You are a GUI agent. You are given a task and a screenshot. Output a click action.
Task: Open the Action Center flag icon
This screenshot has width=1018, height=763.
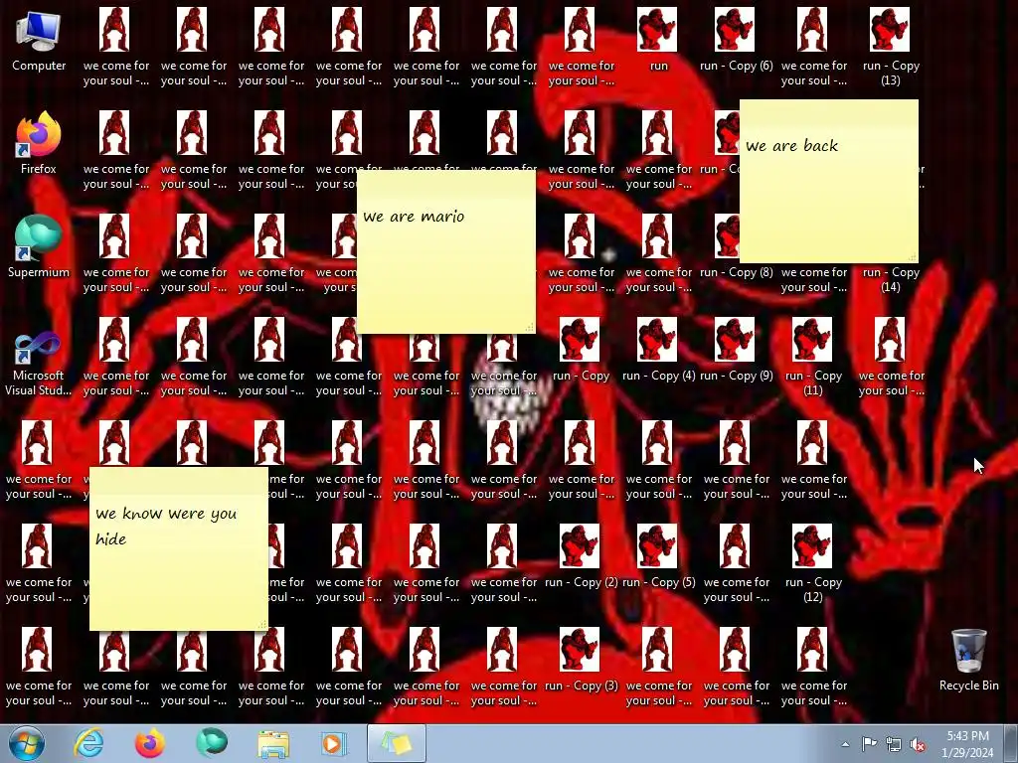pos(869,744)
